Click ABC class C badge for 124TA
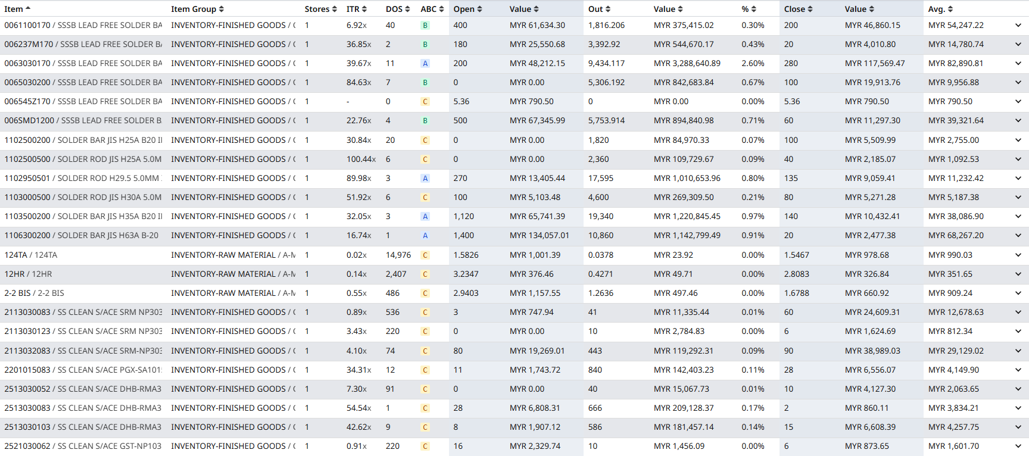The height and width of the screenshot is (456, 1029). (x=425, y=255)
